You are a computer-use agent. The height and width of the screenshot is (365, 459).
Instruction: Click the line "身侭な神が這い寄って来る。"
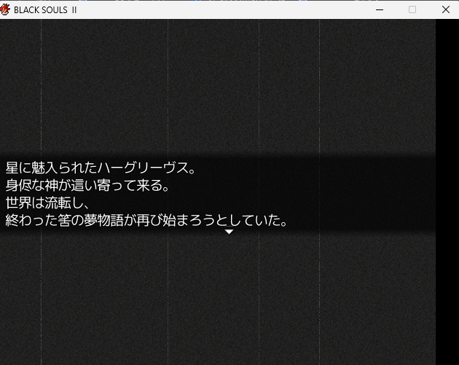(x=87, y=185)
